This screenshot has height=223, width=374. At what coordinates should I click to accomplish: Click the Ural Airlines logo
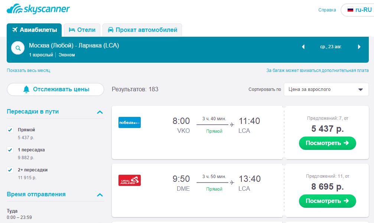tap(130, 180)
